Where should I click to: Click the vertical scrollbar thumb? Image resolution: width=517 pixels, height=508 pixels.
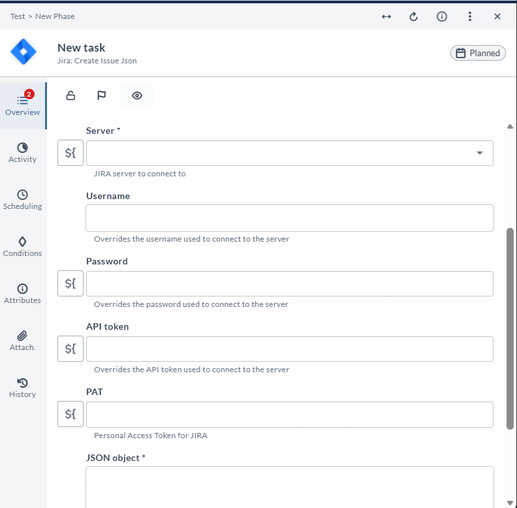[510, 328]
